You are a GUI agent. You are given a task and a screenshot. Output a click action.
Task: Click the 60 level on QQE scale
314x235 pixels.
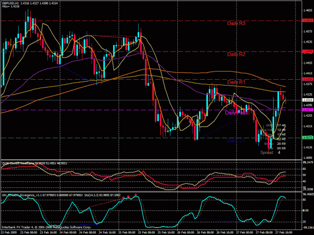pyautogui.click(x=304, y=169)
